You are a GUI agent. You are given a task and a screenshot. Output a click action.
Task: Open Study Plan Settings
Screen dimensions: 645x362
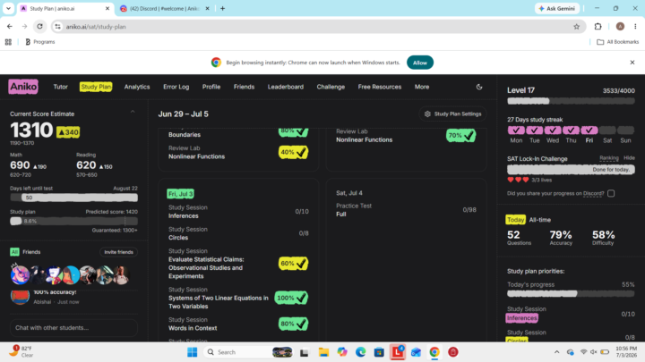click(452, 114)
